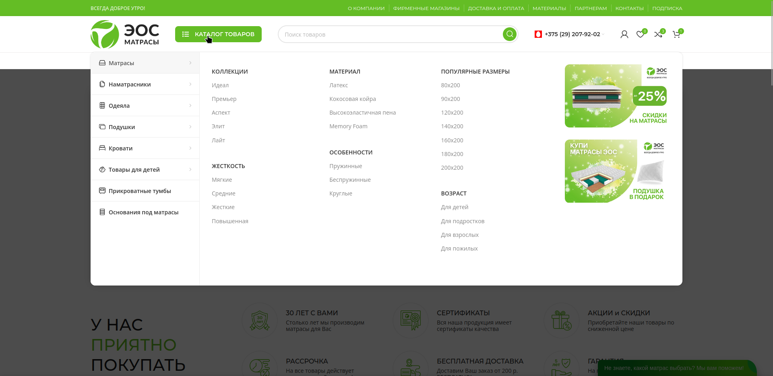Expand the Наматрасники submenu chevron
773x376 pixels.
click(x=190, y=84)
